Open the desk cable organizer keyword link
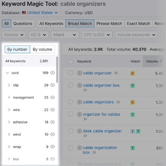This screenshot has height=166, width=166. [x=102, y=131]
